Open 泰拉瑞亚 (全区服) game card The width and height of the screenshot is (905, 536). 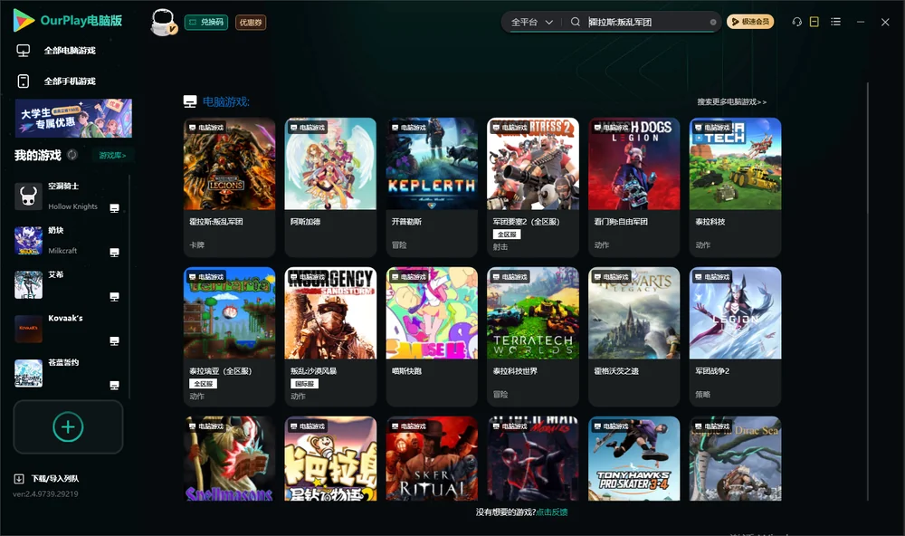click(x=229, y=337)
